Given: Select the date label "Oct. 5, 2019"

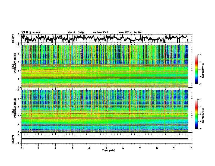Looking at the screenshot, I should coord(76,33).
